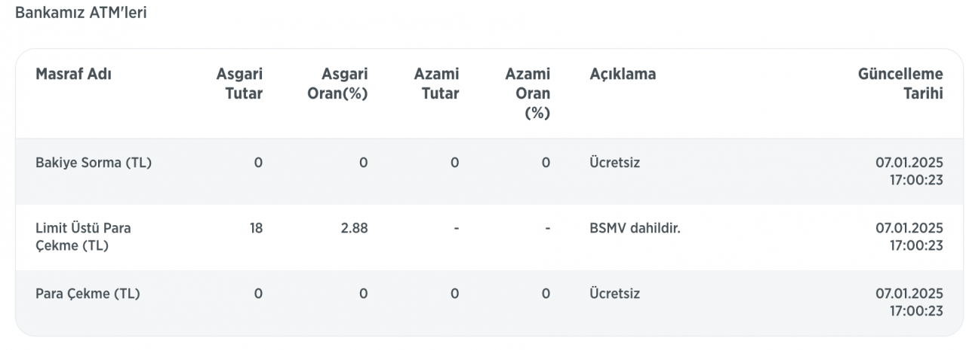Click the Azami Tutar dash in Limit Üstü row
Image resolution: width=966 pixels, height=350 pixels.
click(x=456, y=228)
